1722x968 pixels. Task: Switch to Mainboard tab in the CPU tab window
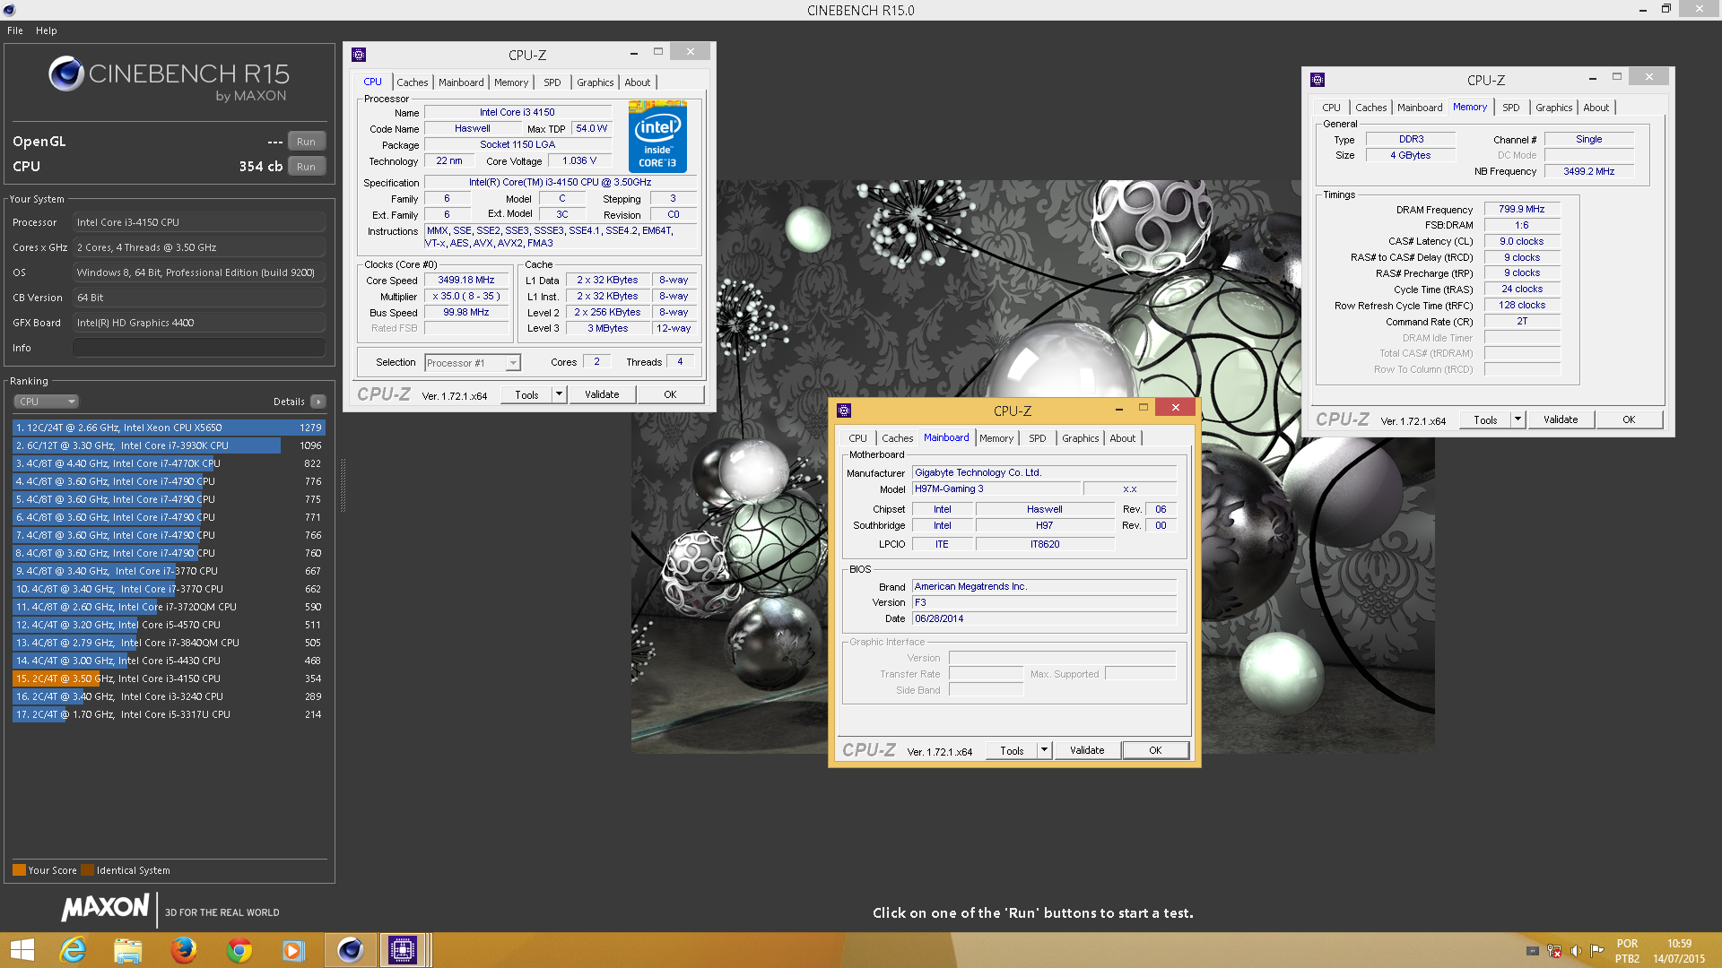(x=461, y=82)
